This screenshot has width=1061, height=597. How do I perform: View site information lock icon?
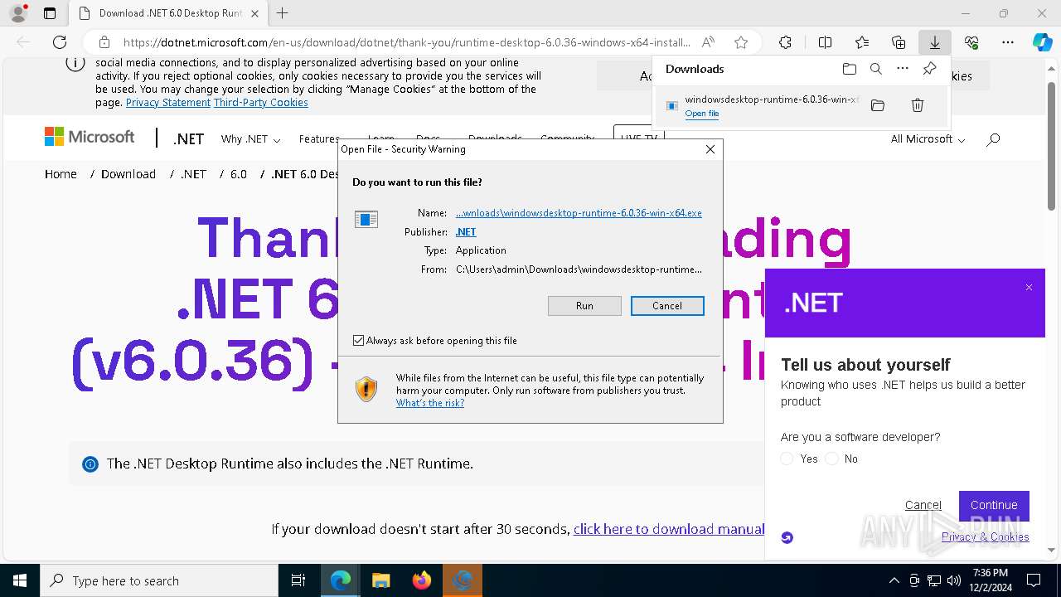(x=104, y=42)
